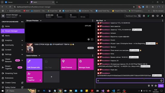Open the whispers chat bubble icon

(158, 16)
